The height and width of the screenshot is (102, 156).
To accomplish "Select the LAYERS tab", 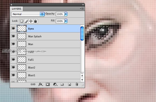I will pyautogui.click(x=16, y=9).
